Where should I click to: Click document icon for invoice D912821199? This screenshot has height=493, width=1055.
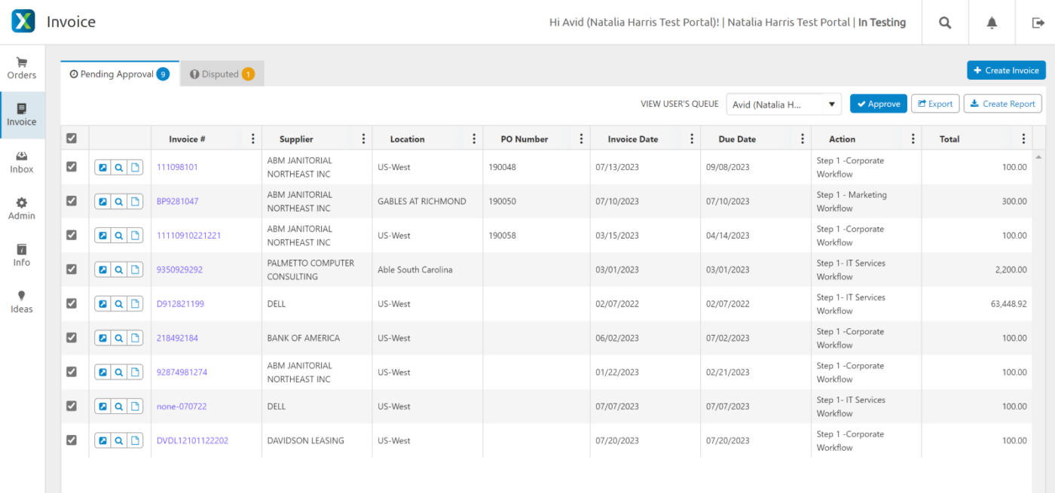pos(135,304)
